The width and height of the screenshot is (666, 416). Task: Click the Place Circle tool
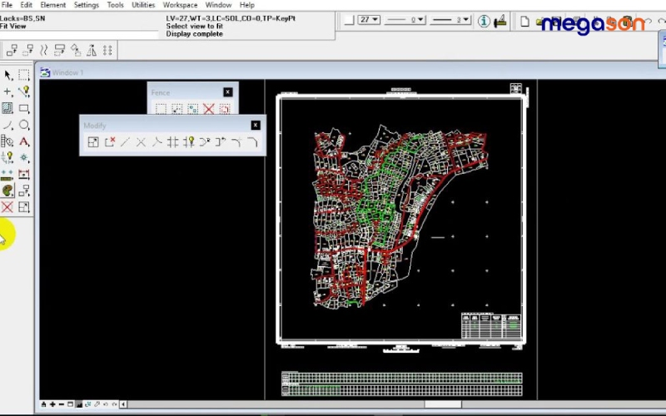pyautogui.click(x=24, y=125)
